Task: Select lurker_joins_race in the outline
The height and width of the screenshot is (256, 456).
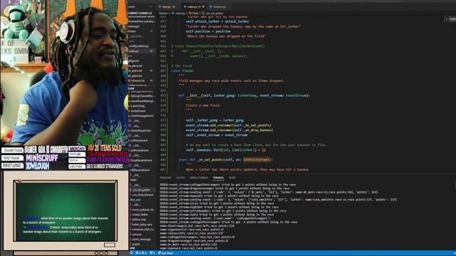Action: click(141, 225)
